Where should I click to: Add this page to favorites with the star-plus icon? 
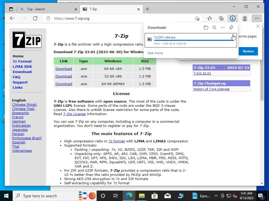click(197, 19)
